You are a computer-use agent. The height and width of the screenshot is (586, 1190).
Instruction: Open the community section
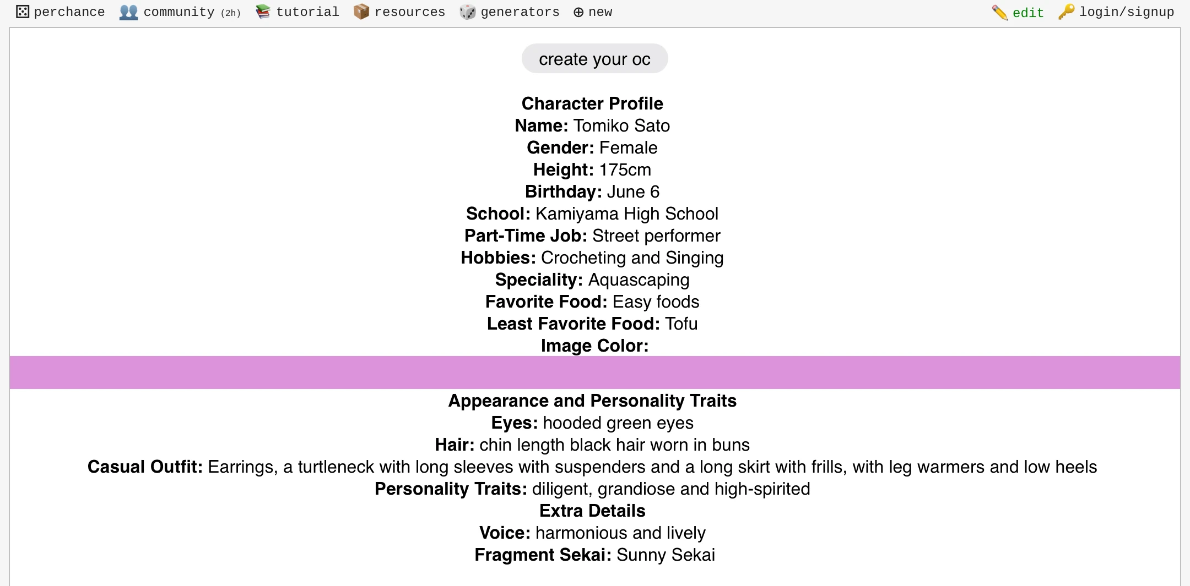(x=177, y=10)
